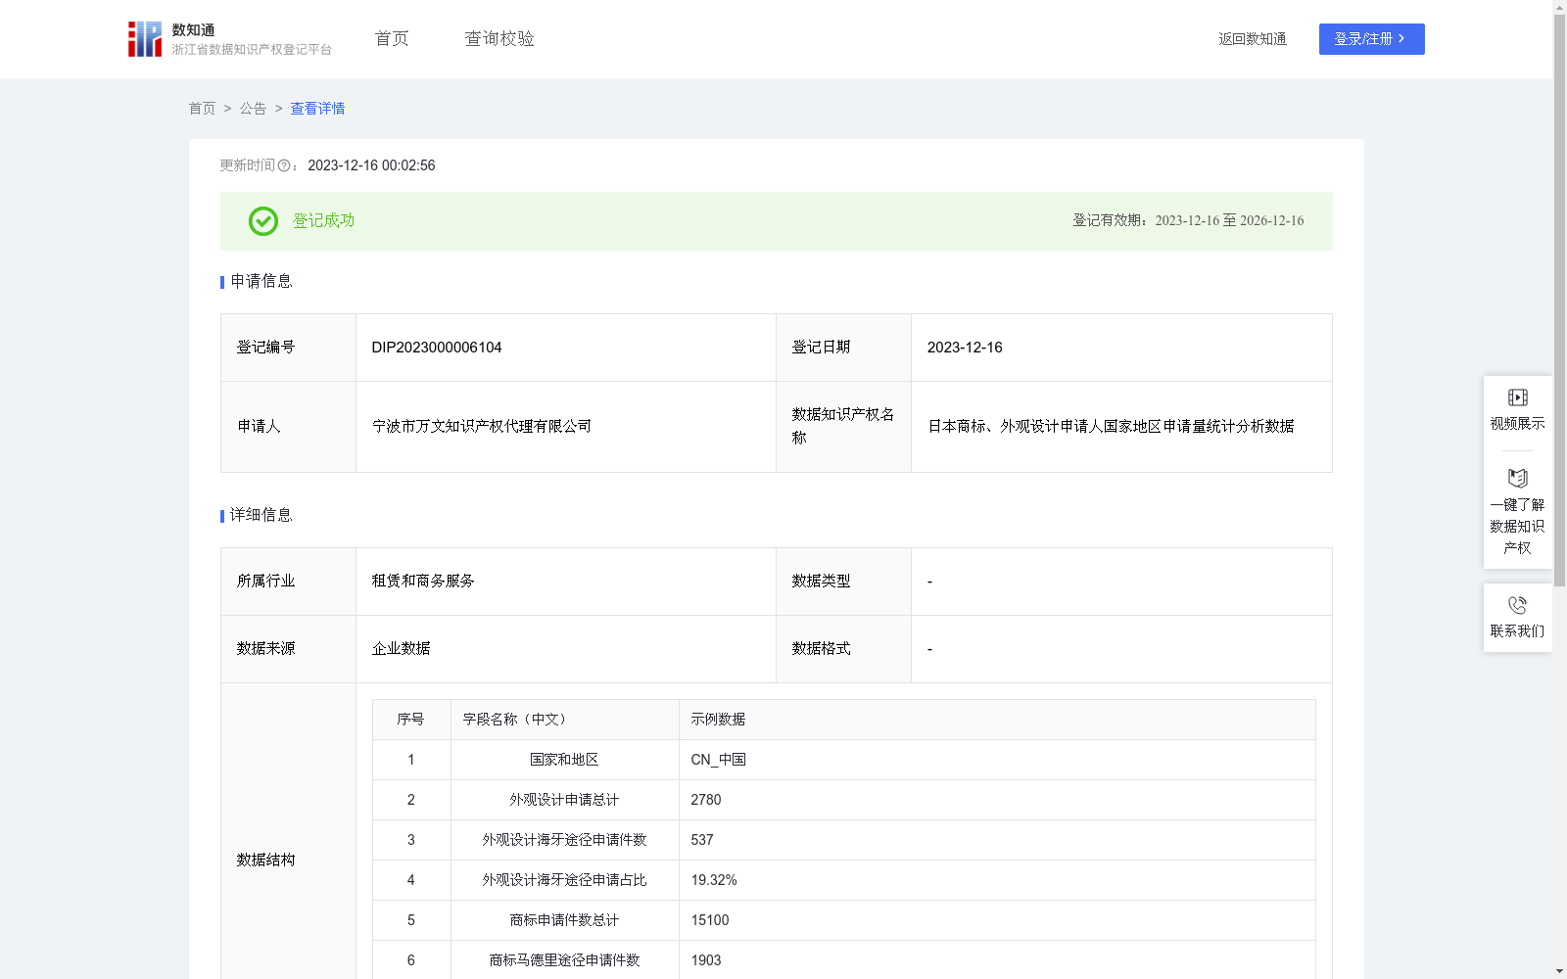Image resolution: width=1567 pixels, height=979 pixels.
Task: Click the CN_中国 example value
Action: (x=718, y=760)
